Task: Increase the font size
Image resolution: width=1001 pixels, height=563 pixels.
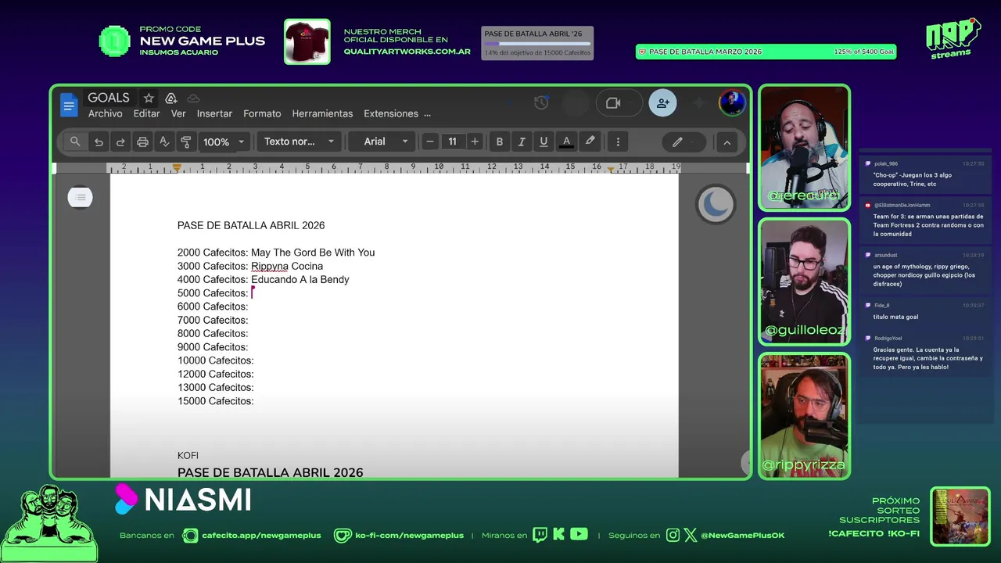Action: coord(474,142)
